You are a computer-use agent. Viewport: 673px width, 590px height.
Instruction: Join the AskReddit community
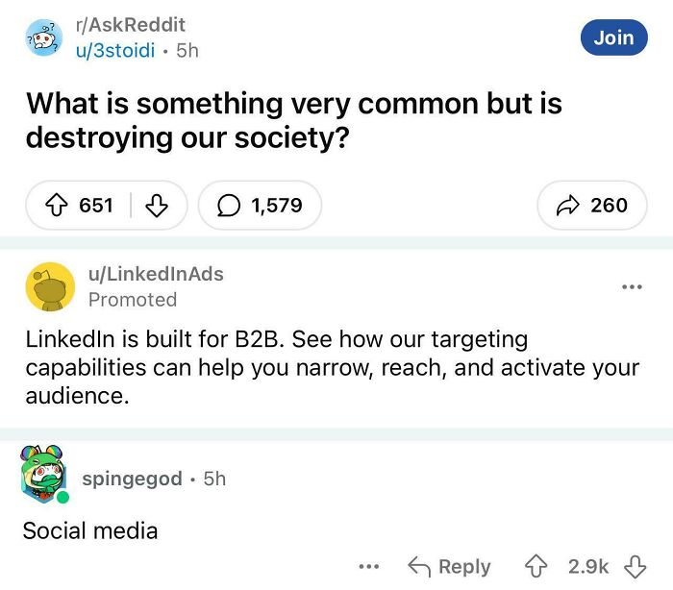click(613, 37)
